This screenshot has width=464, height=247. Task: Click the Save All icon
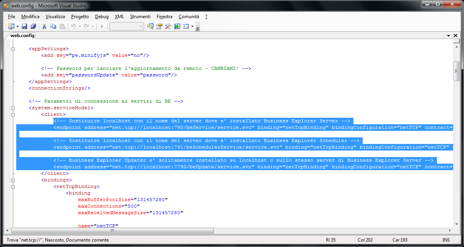point(33,26)
